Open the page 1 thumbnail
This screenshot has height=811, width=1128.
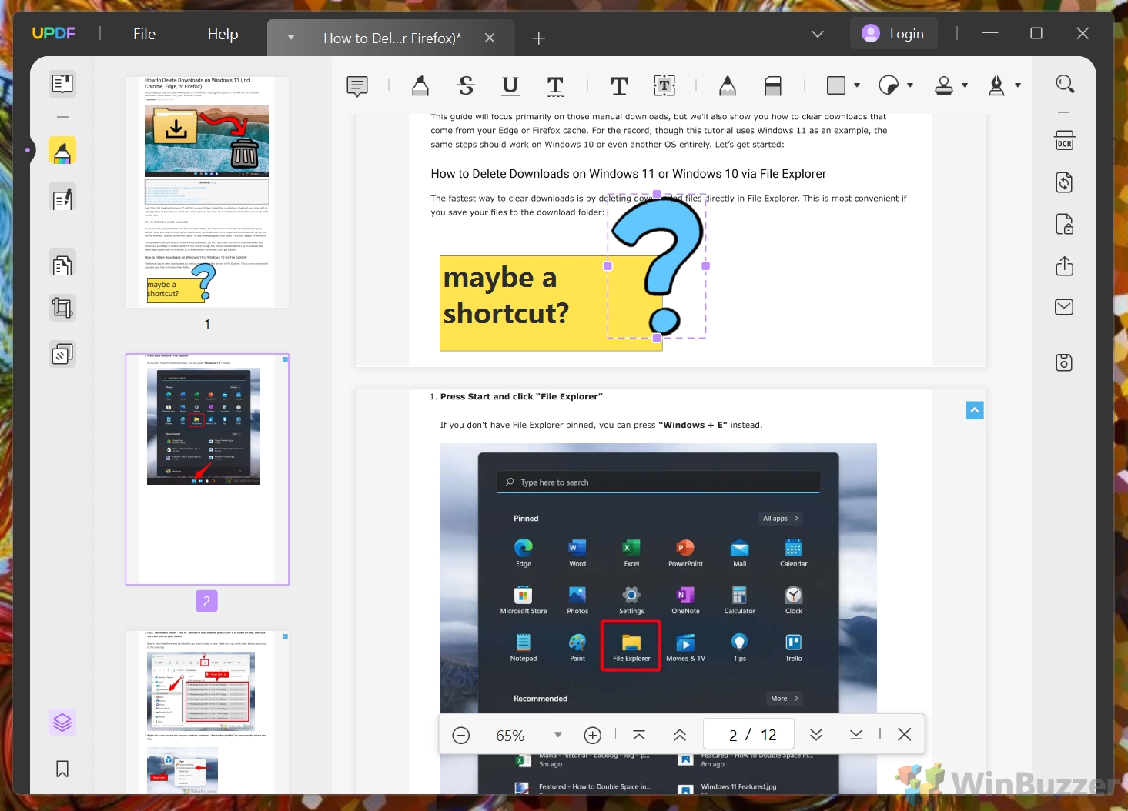[207, 192]
